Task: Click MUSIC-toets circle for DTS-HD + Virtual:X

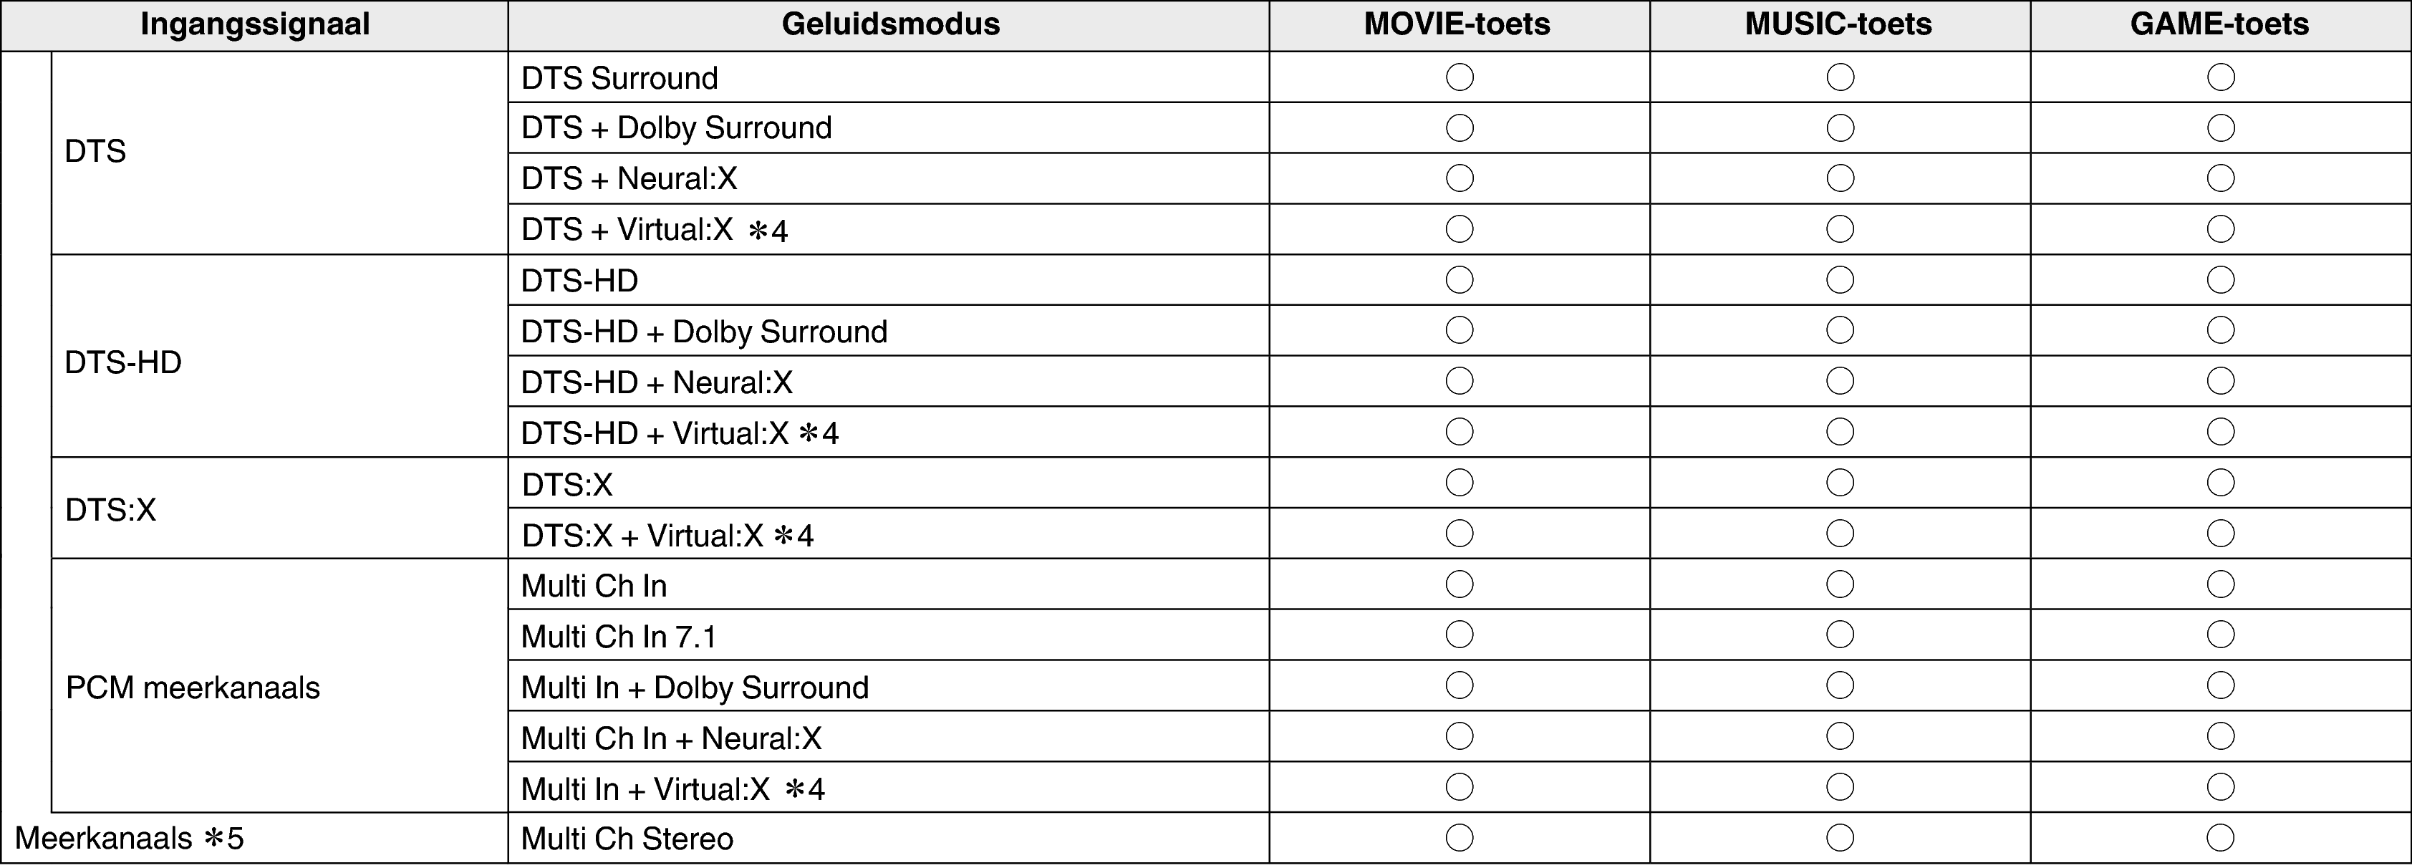Action: (1840, 432)
